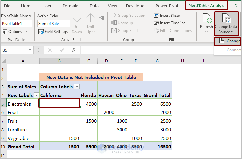Expand the Name Box dropdown arrow
The height and width of the screenshot is (159, 242).
[x=30, y=50]
